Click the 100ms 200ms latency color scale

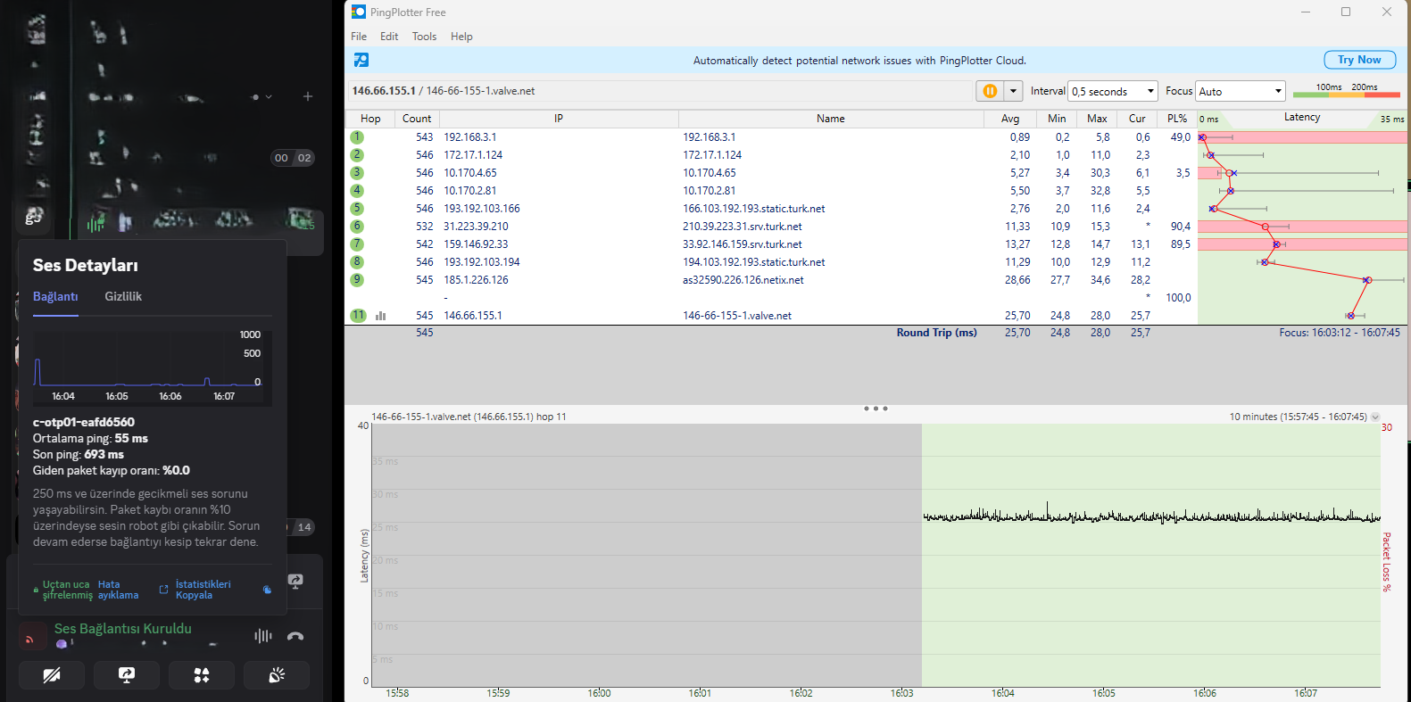pyautogui.click(x=1347, y=91)
